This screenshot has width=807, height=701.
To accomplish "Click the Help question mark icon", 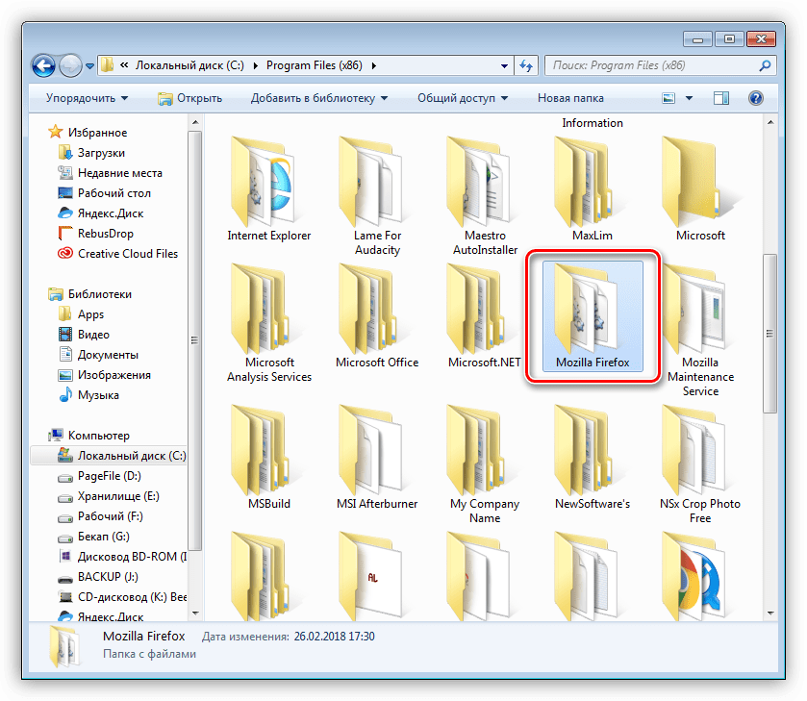I will click(755, 98).
